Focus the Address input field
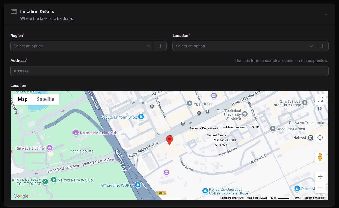The height and width of the screenshot is (208, 339). pos(169,71)
